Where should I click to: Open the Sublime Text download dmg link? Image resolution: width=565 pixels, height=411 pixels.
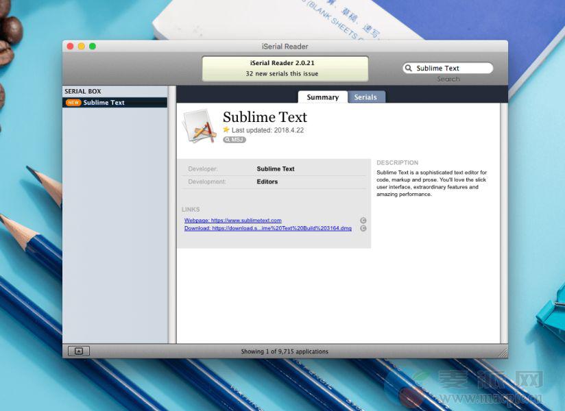click(268, 228)
